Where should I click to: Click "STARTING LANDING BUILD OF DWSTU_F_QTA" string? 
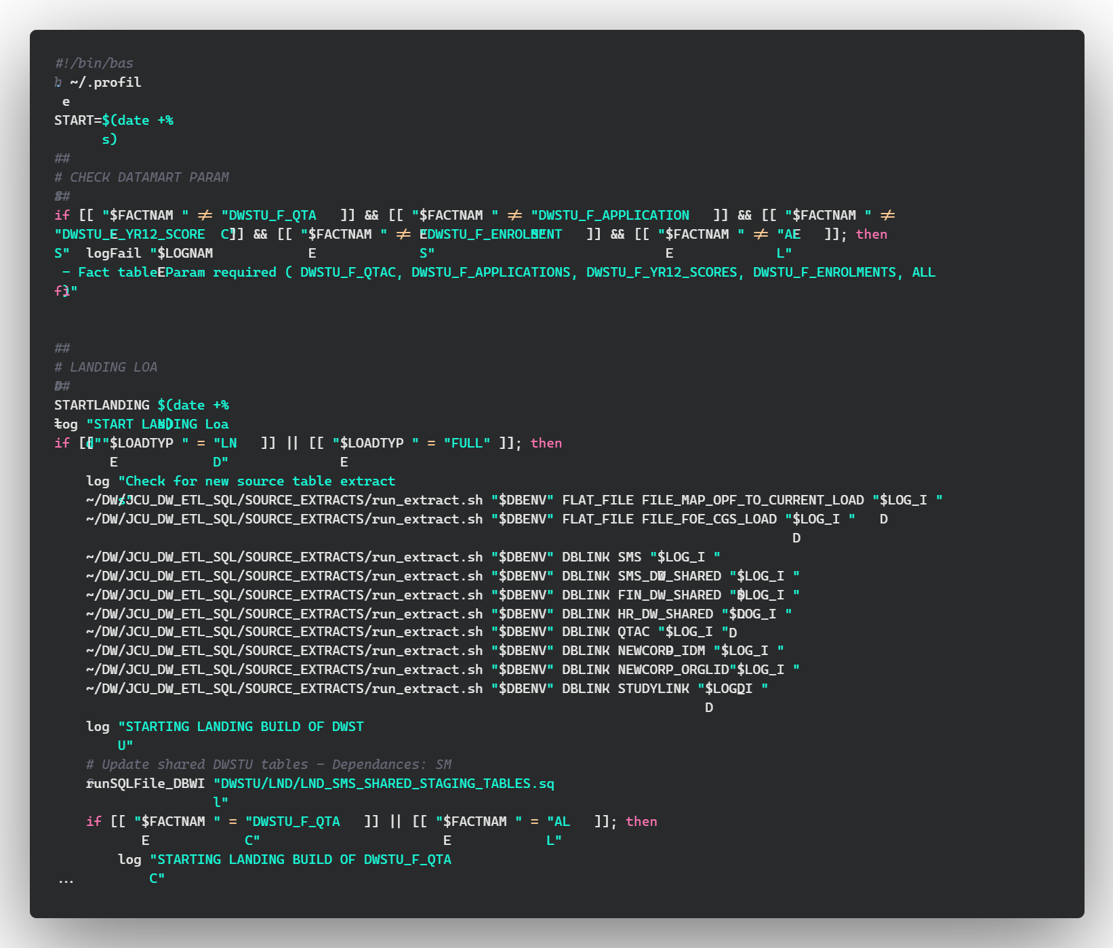tap(300, 859)
